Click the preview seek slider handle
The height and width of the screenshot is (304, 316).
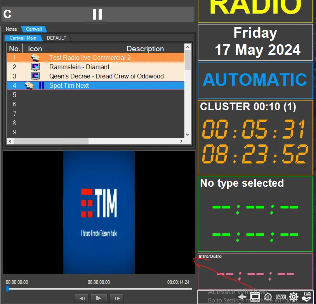pos(8,289)
